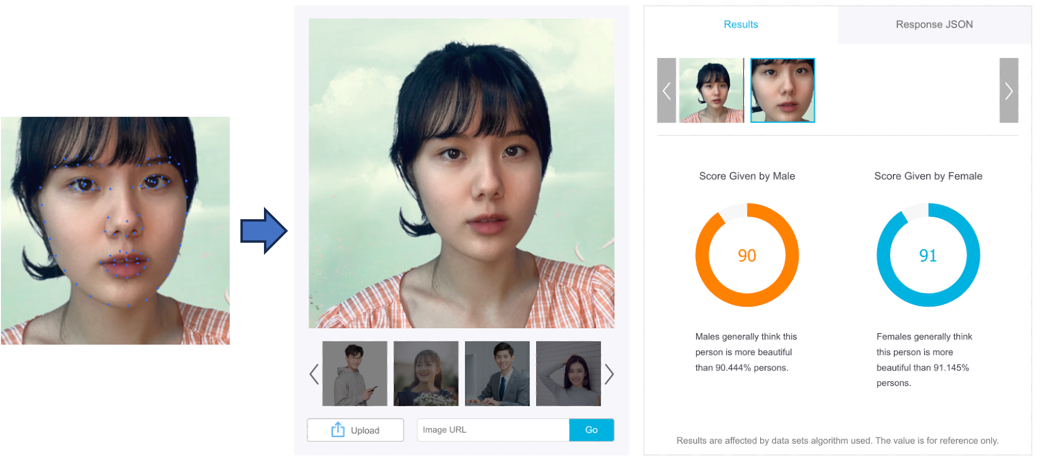This screenshot has width=1040, height=460.
Task: Choose sample photo of man in suit
Action: [497, 373]
